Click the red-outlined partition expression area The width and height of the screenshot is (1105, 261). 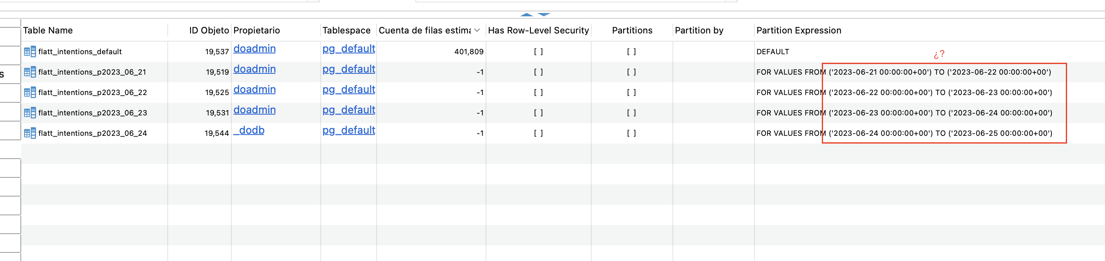tap(944, 103)
